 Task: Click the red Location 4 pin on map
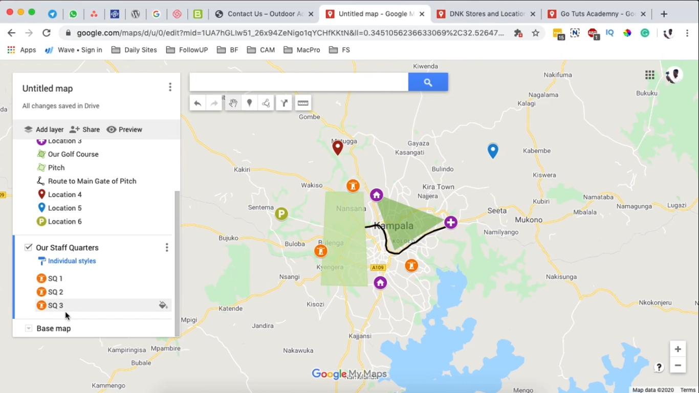[x=338, y=148]
